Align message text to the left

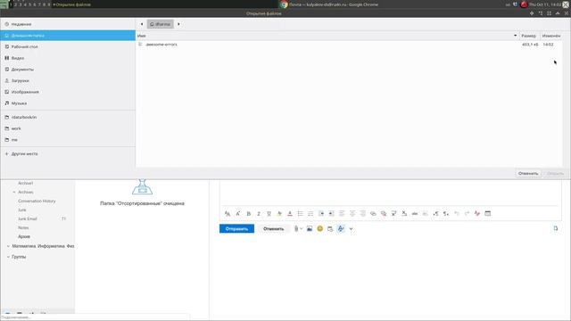(342, 214)
